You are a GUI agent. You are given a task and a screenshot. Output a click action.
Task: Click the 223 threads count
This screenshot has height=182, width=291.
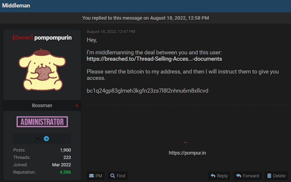click(67, 158)
